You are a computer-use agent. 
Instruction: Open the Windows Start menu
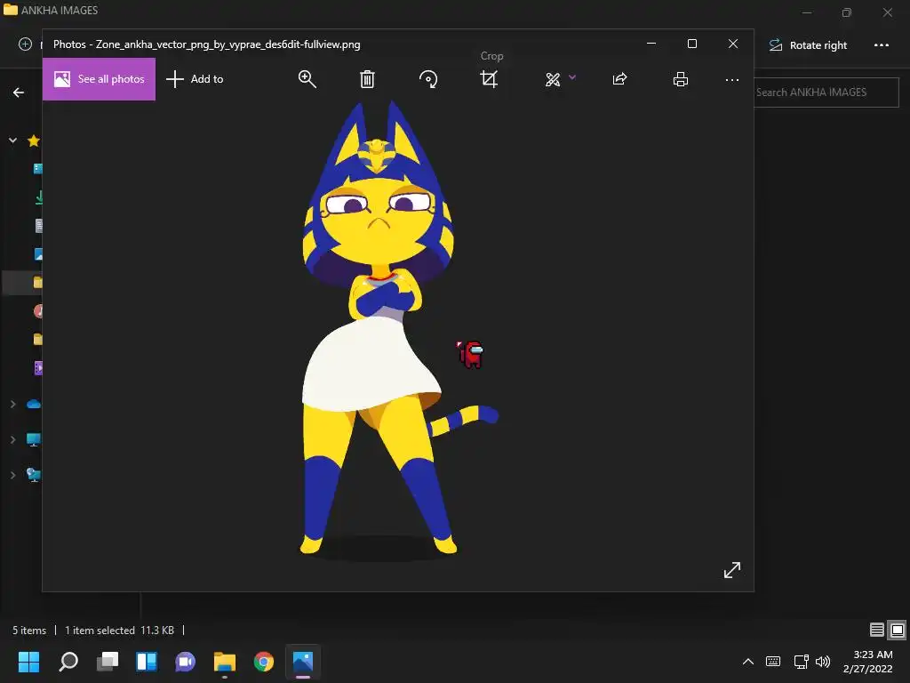(28, 662)
